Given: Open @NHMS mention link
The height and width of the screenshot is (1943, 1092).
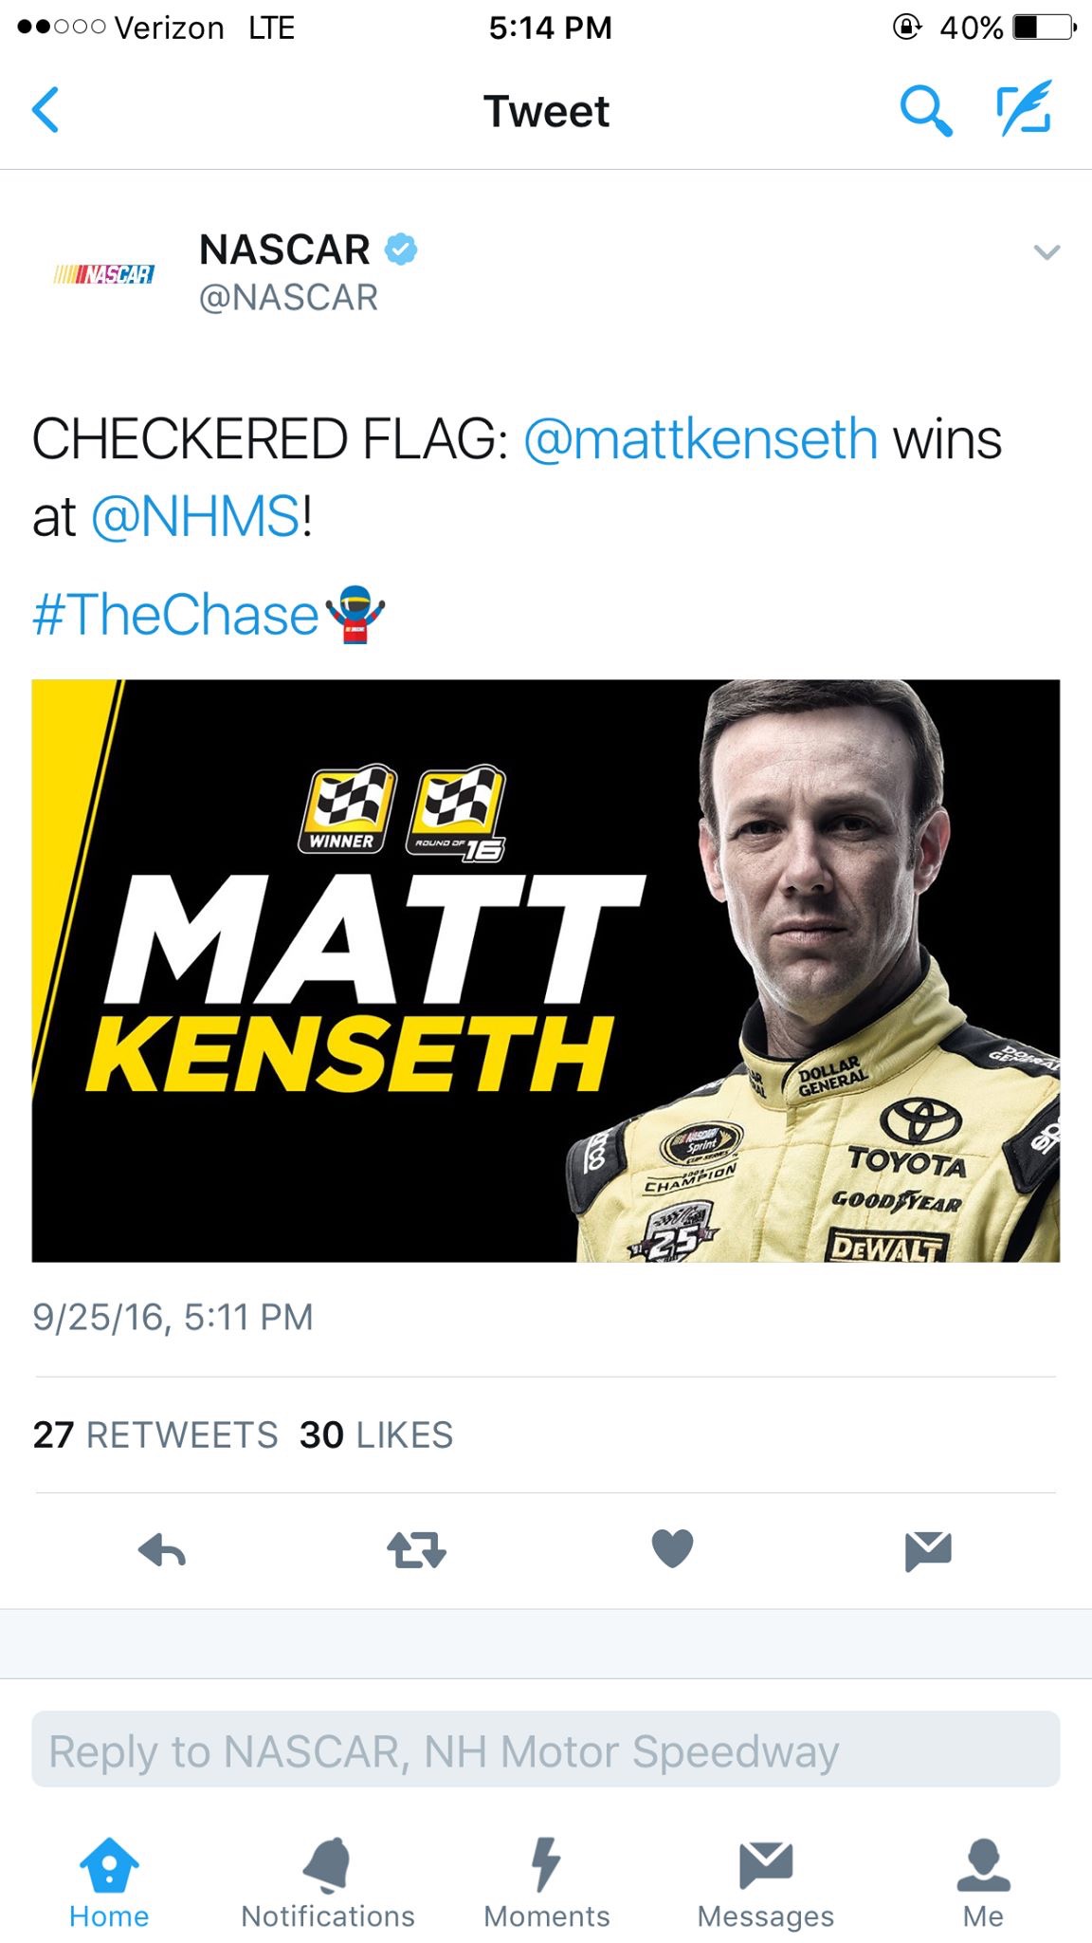Looking at the screenshot, I should [196, 517].
